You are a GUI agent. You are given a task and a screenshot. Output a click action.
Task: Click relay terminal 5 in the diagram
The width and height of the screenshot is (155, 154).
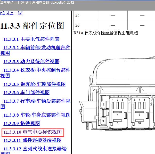pyautogui.click(x=117, y=123)
